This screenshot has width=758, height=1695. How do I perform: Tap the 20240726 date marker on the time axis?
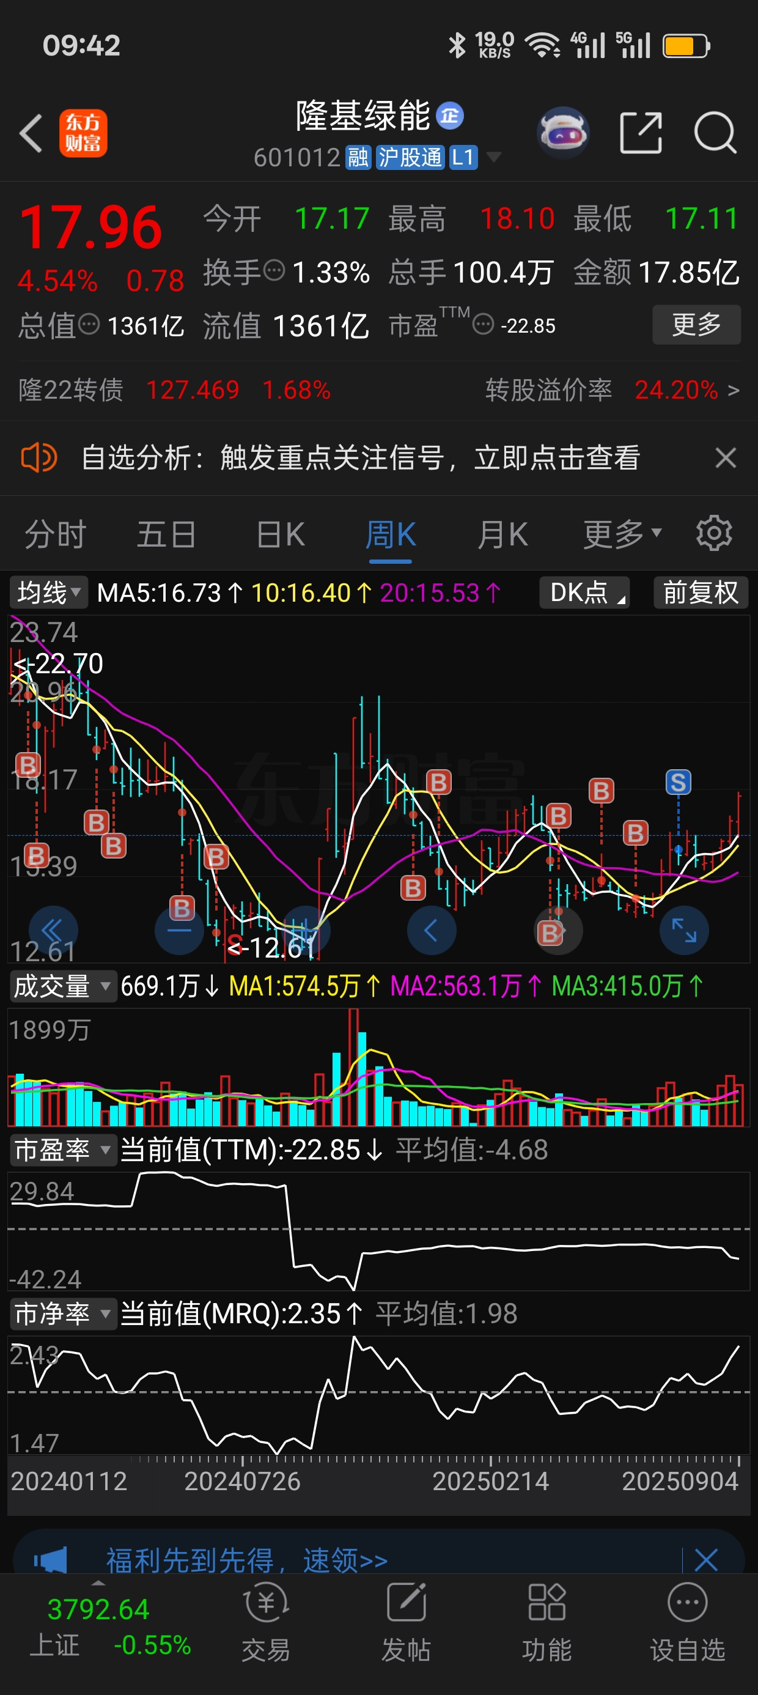pos(242,1481)
